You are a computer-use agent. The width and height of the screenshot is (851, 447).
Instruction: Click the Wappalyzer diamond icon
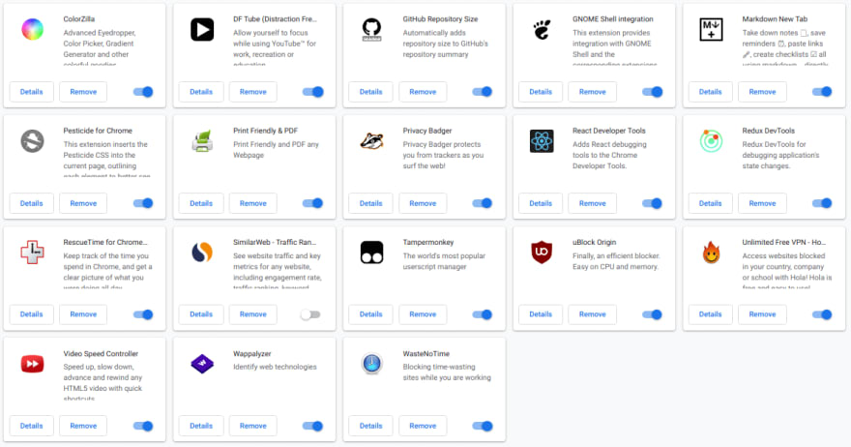click(202, 364)
